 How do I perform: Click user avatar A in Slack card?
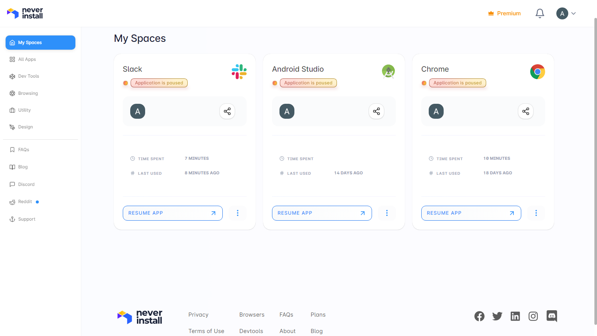click(138, 111)
